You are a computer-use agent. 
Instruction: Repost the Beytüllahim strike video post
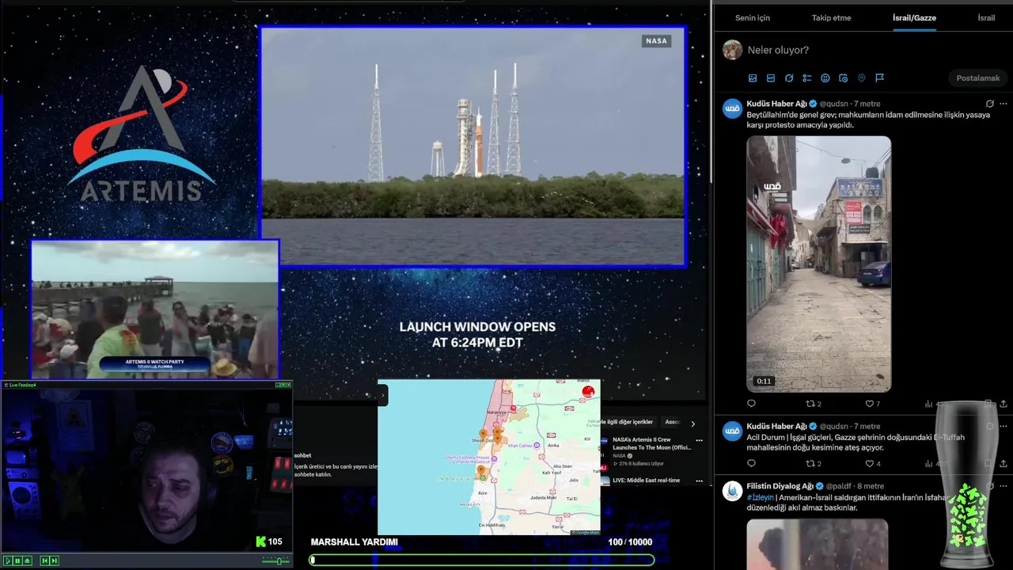point(813,404)
